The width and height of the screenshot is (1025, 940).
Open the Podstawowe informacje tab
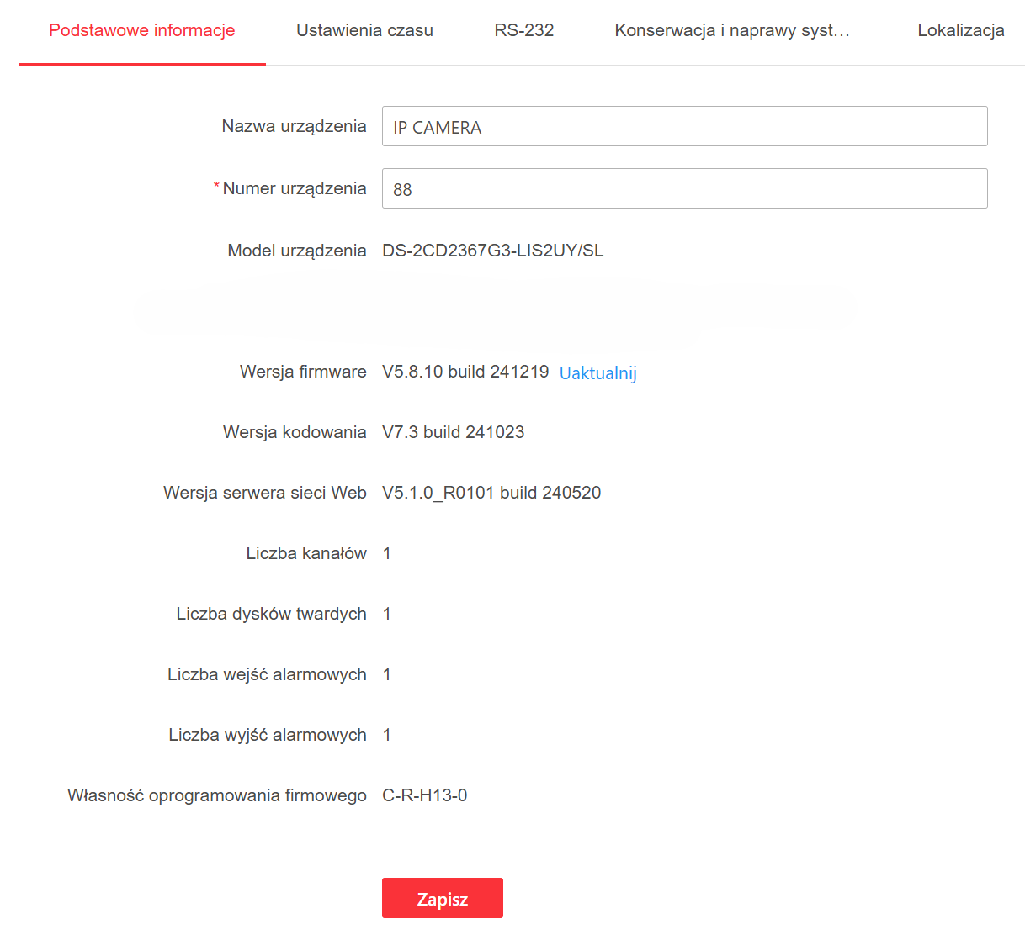(141, 31)
